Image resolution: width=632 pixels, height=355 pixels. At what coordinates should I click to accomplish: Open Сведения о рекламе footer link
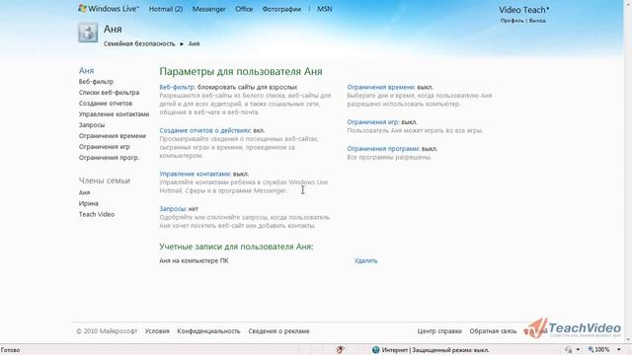tap(278, 331)
